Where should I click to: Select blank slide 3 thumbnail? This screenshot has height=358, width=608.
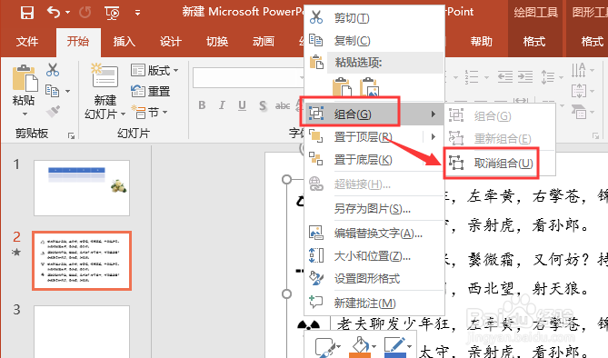pyautogui.click(x=82, y=332)
